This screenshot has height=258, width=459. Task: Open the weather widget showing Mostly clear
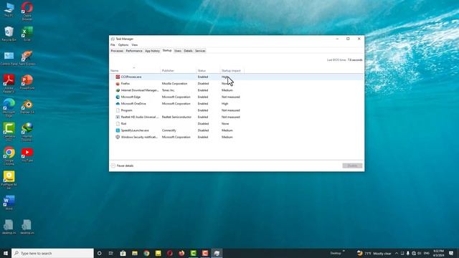(374, 253)
